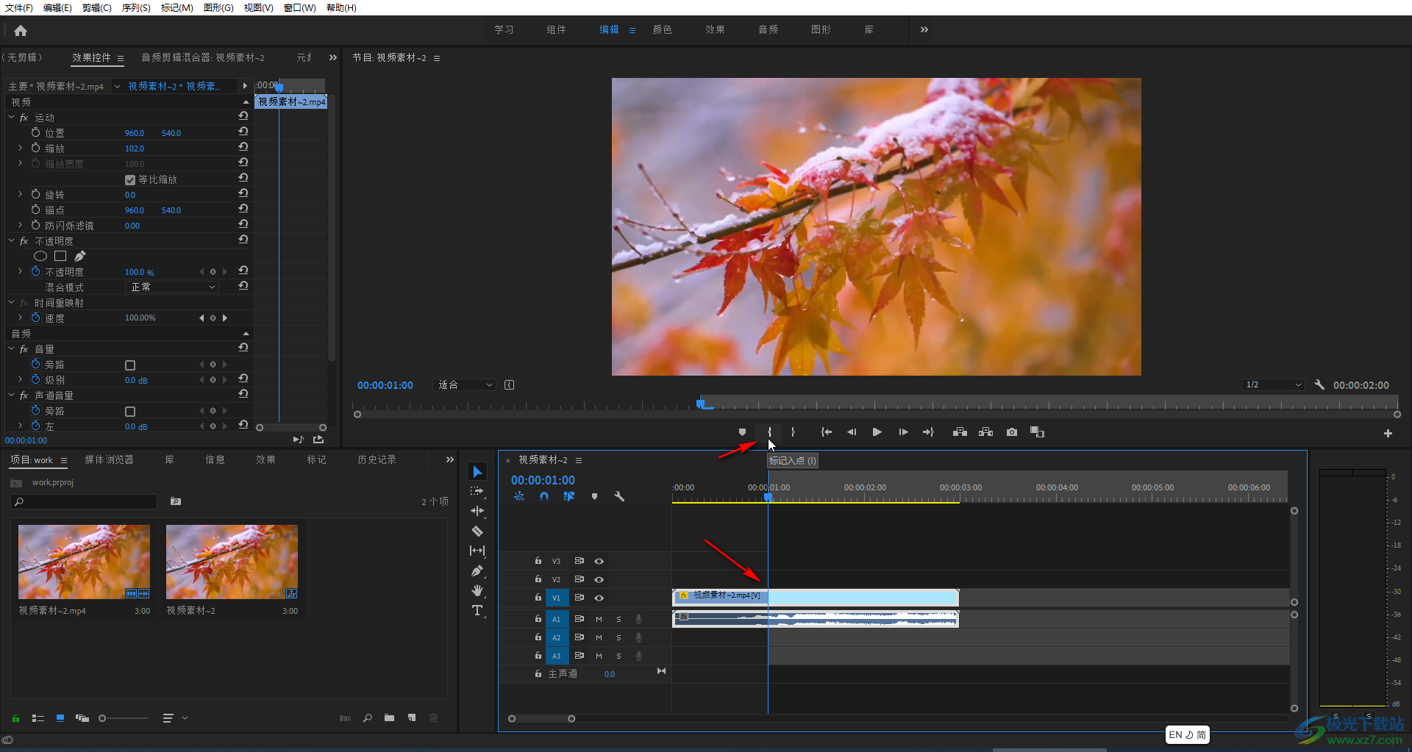1412x752 pixels.
Task: Click the Home icon
Action: (21, 31)
